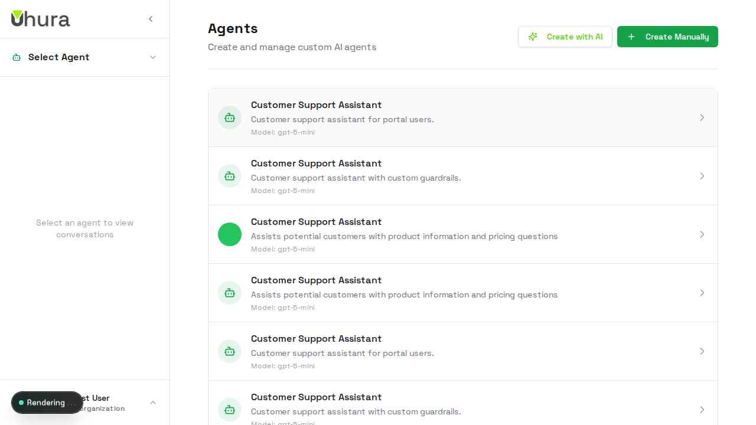Open the fifth agent's right arrow

coord(702,351)
